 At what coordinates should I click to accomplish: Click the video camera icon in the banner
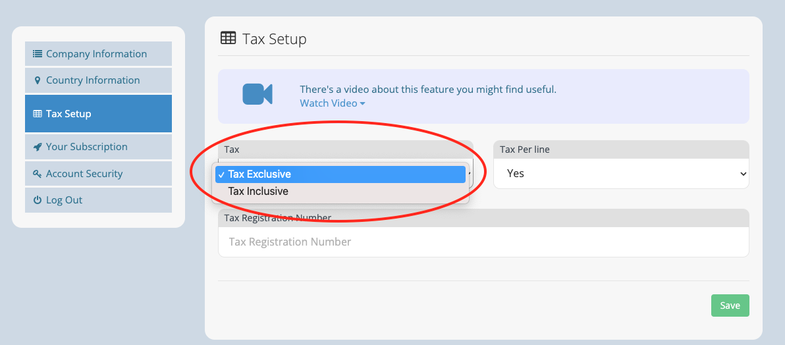(x=257, y=94)
